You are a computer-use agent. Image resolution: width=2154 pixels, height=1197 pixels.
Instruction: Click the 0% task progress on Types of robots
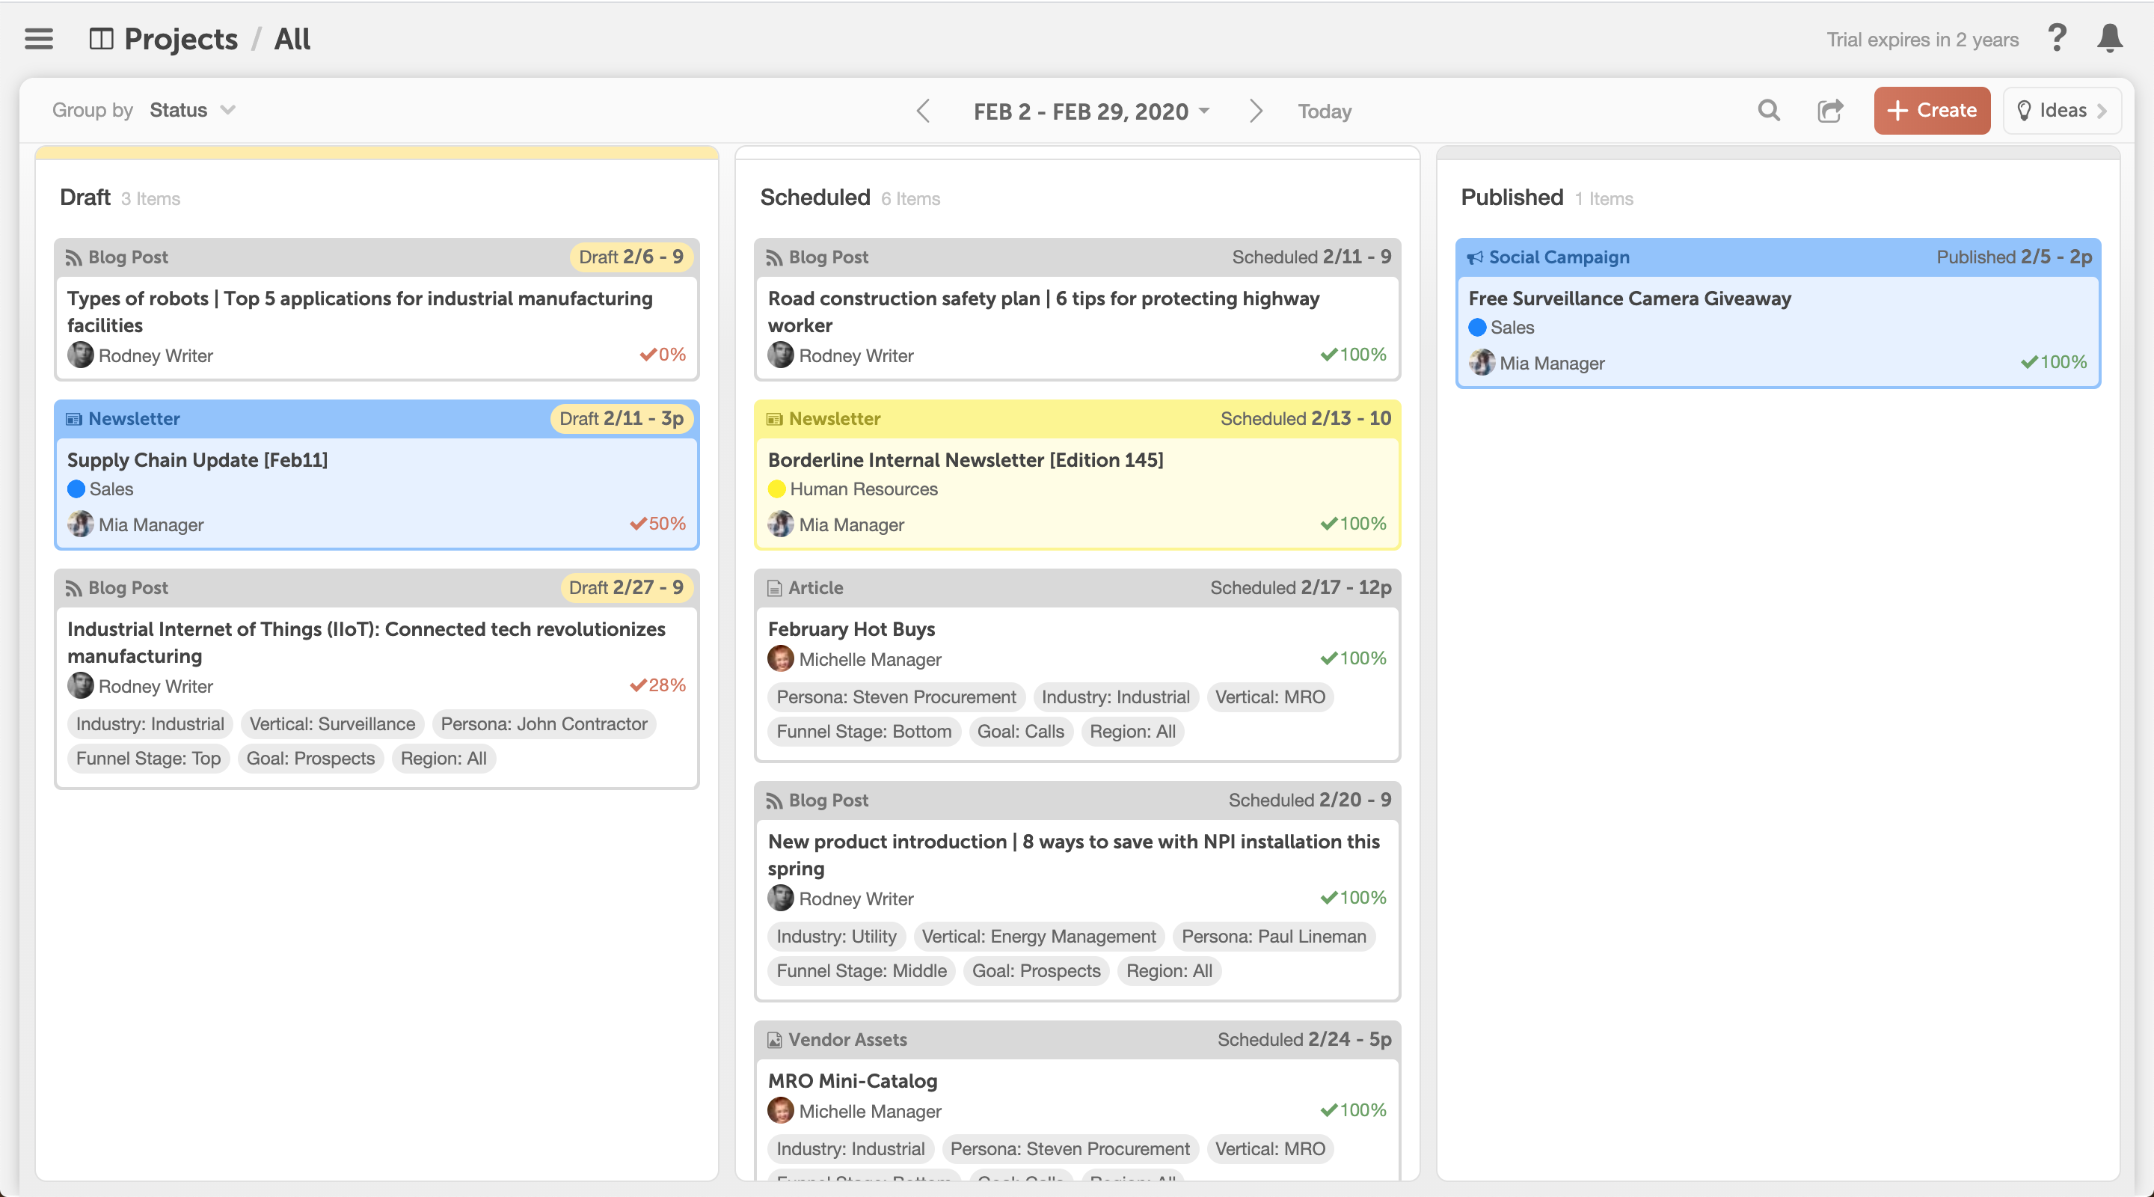[x=663, y=355]
